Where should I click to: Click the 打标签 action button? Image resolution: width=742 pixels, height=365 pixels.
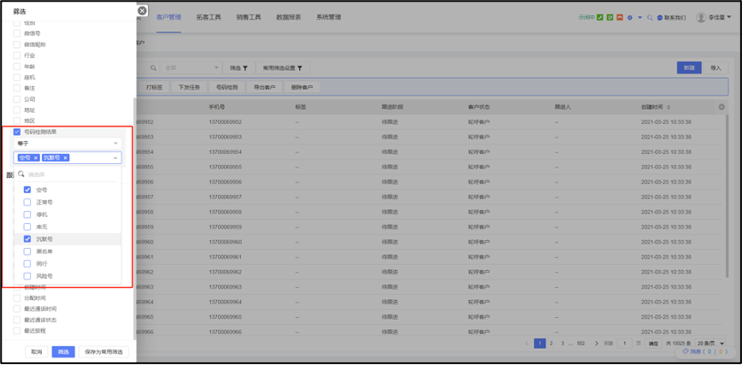click(154, 87)
